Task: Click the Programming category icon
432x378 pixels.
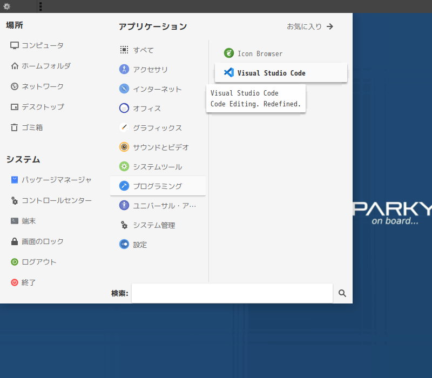Action: point(124,186)
